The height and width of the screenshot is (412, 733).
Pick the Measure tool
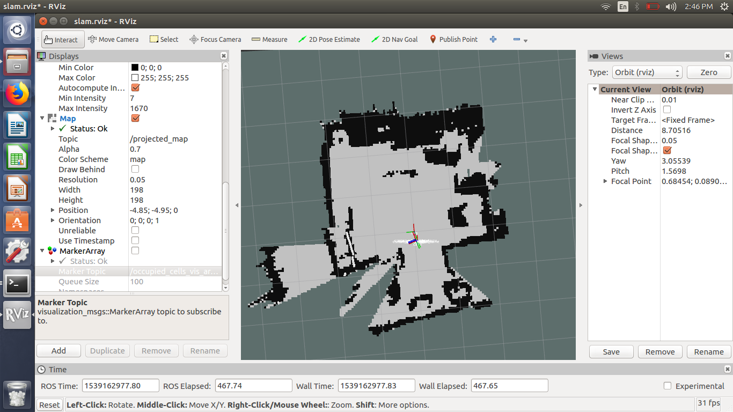coord(269,39)
